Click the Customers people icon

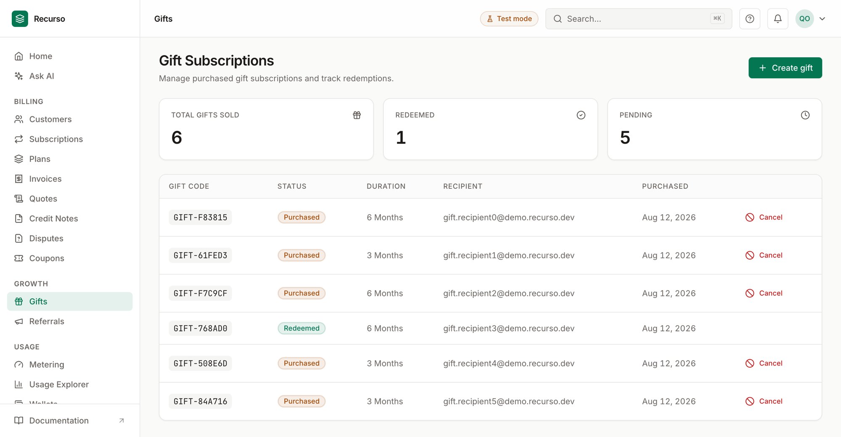pyautogui.click(x=19, y=119)
